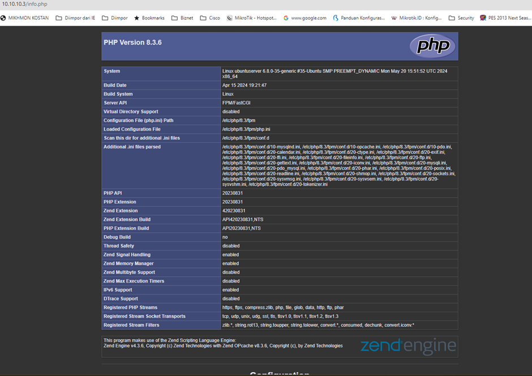Expand the Biznet bookmark folder

[182, 18]
